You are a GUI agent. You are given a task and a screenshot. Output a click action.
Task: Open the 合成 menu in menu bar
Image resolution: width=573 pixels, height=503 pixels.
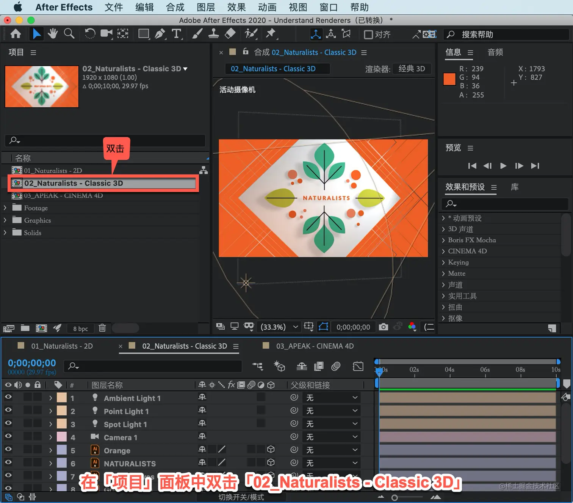(175, 7)
